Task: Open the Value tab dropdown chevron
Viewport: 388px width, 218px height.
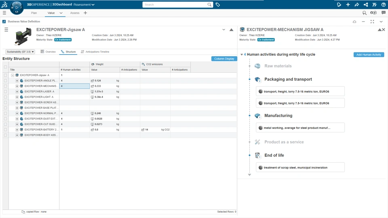Action: coord(61,13)
